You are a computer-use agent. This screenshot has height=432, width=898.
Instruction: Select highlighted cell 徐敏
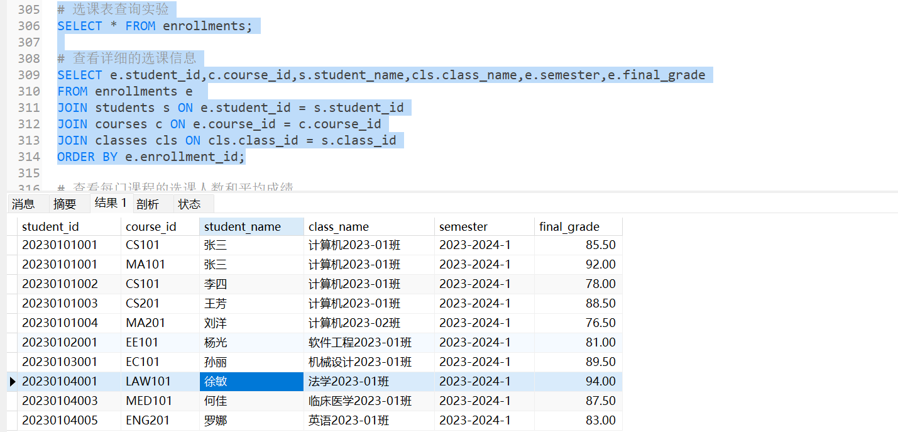point(251,381)
